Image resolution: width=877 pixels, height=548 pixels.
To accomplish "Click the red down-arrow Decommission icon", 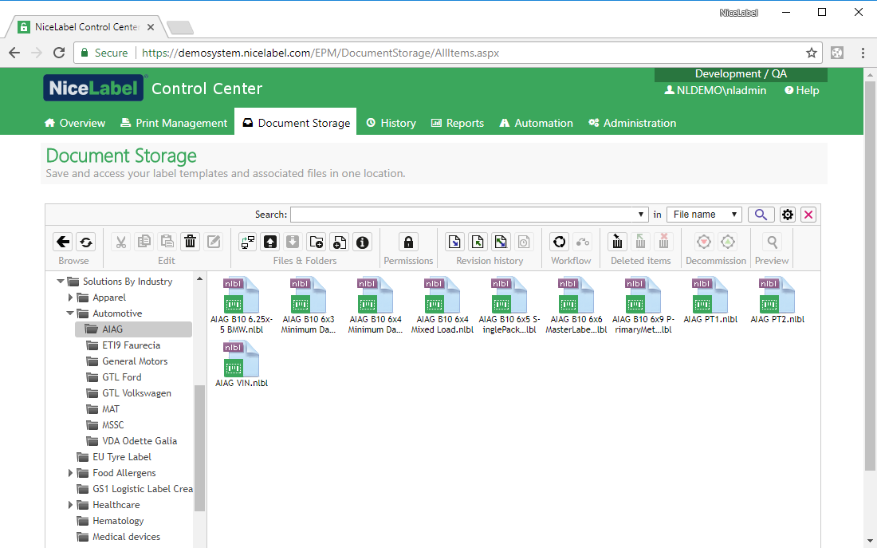I will 704,242.
